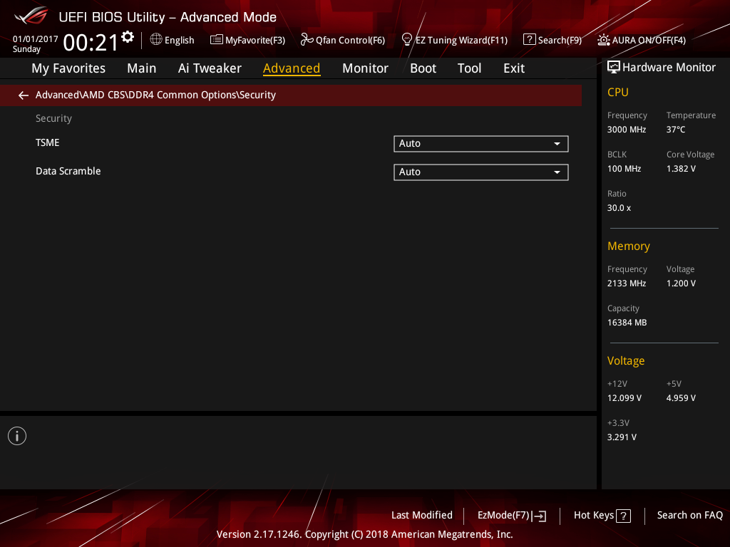Click CPU frequency value 3000 MHz

[627, 130]
